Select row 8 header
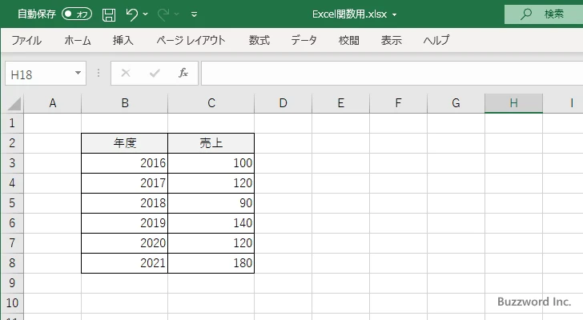The image size is (583, 320). [x=12, y=263]
